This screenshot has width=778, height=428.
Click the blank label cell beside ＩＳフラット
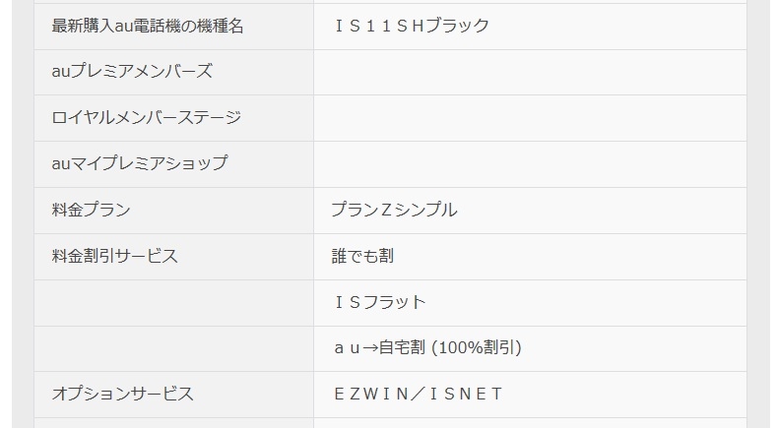(173, 303)
